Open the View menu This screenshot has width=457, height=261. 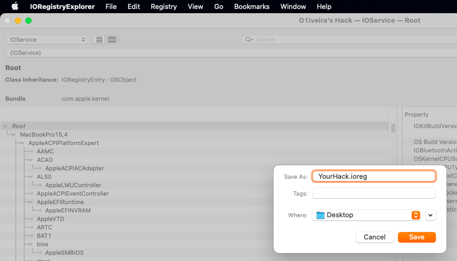pyautogui.click(x=195, y=6)
